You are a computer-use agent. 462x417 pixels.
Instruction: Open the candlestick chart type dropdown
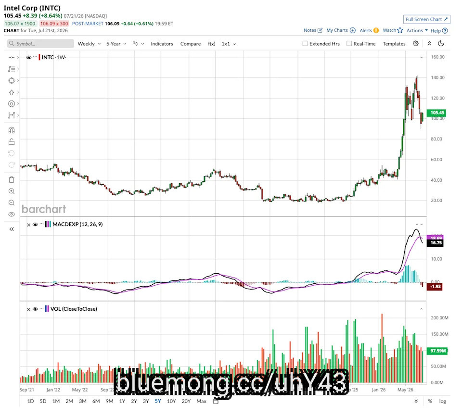(138, 44)
